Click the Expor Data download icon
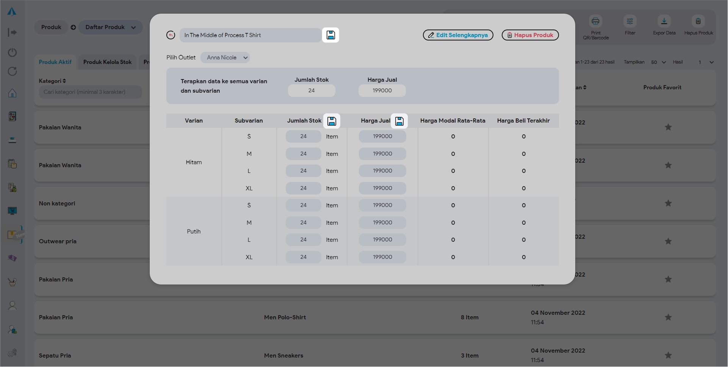This screenshot has width=728, height=367. pyautogui.click(x=664, y=21)
